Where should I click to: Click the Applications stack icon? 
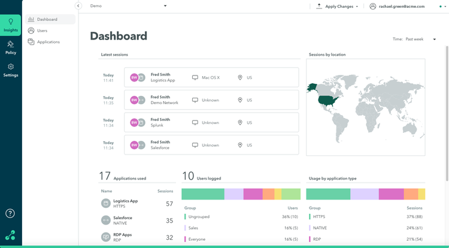coord(31,42)
